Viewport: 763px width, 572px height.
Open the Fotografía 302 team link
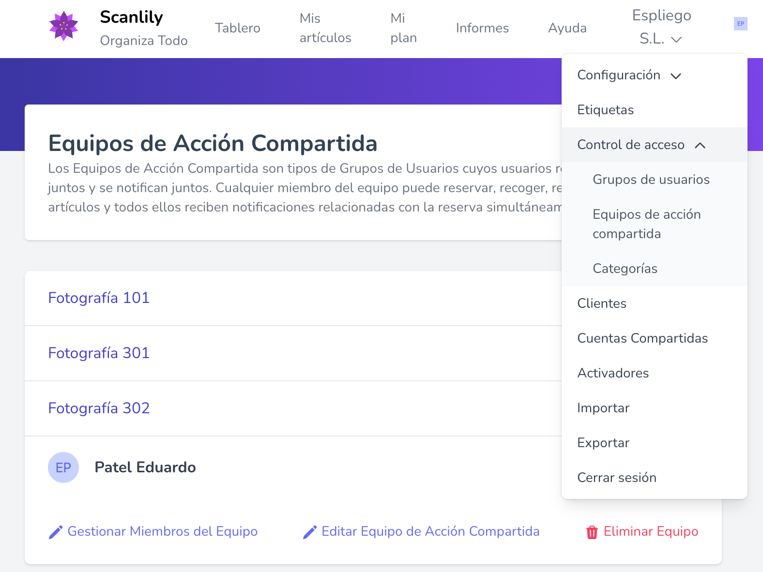pyautogui.click(x=98, y=408)
